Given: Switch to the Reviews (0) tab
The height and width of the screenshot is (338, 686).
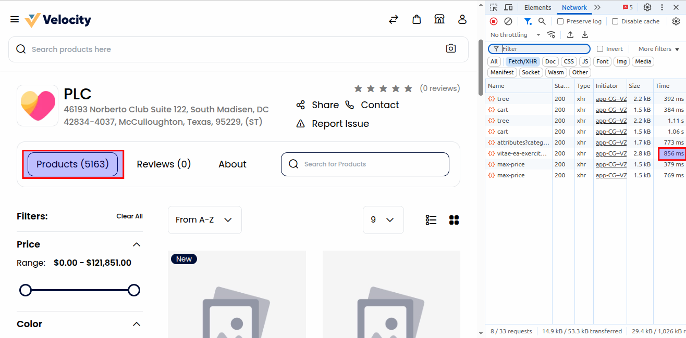Looking at the screenshot, I should coord(164,164).
